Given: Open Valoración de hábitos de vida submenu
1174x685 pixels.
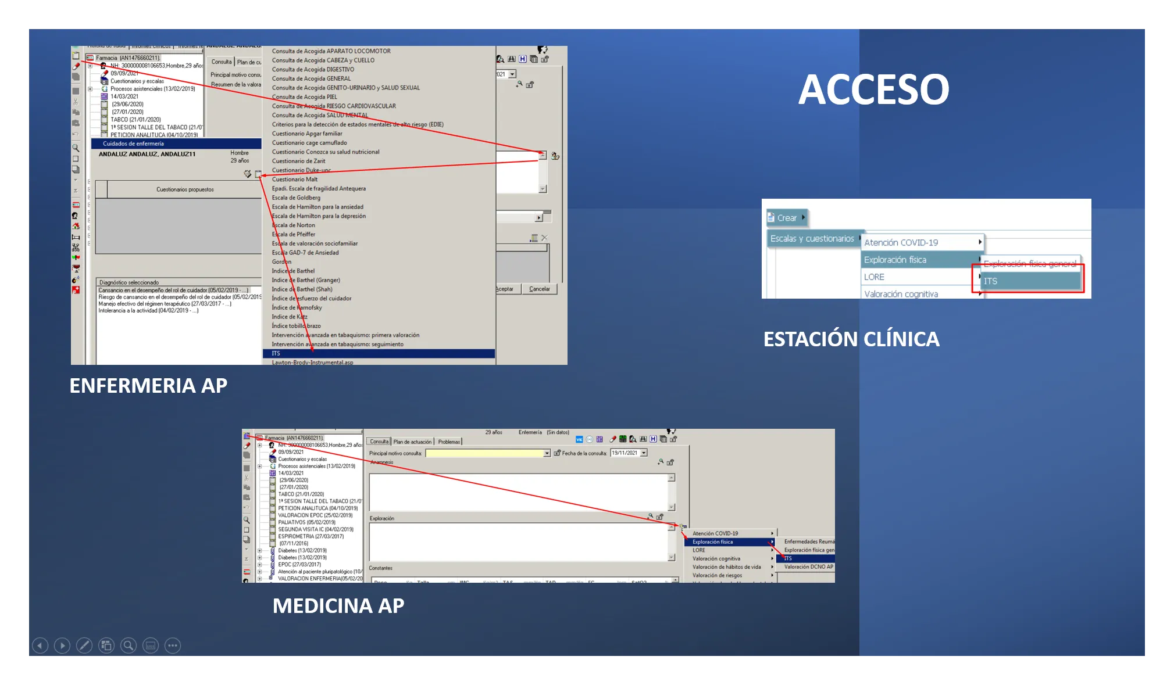Looking at the screenshot, I should (x=730, y=567).
